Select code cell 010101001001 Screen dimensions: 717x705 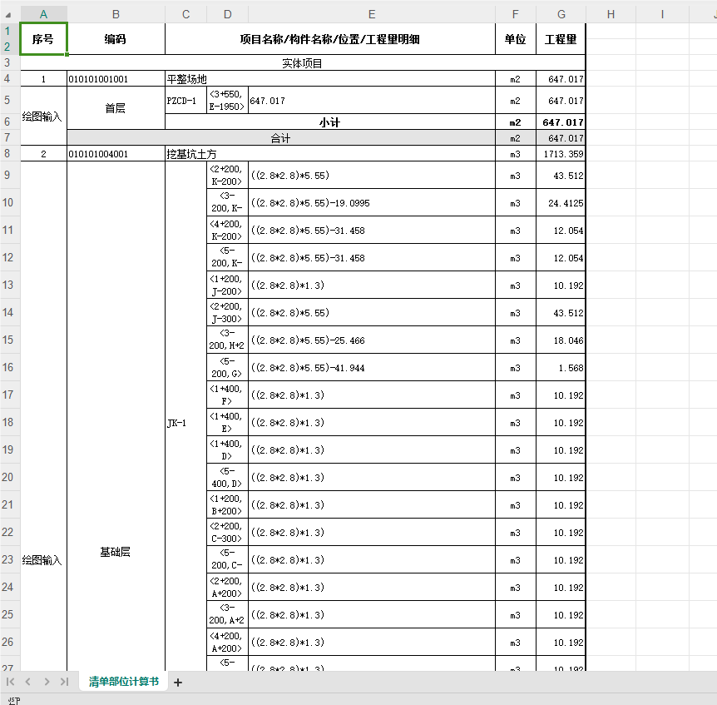click(116, 79)
